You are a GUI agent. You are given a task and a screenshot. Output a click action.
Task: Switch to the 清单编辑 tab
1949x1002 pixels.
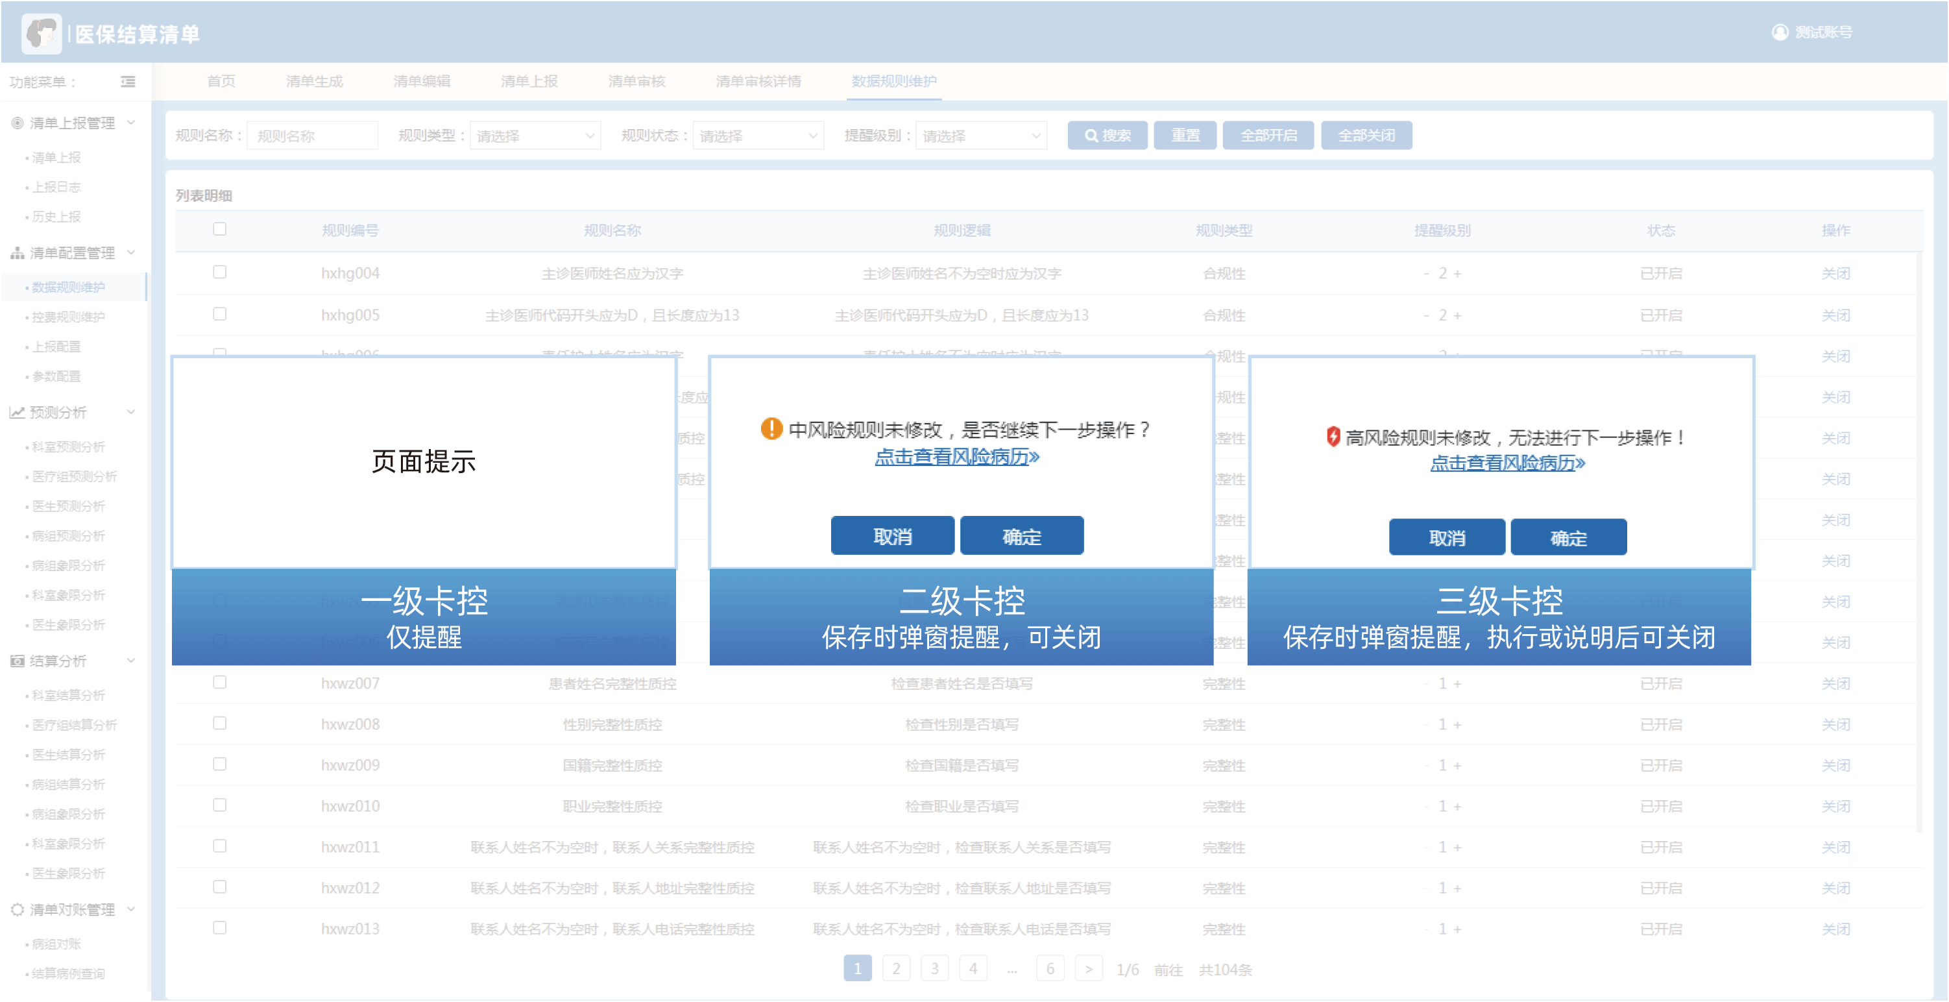[422, 81]
